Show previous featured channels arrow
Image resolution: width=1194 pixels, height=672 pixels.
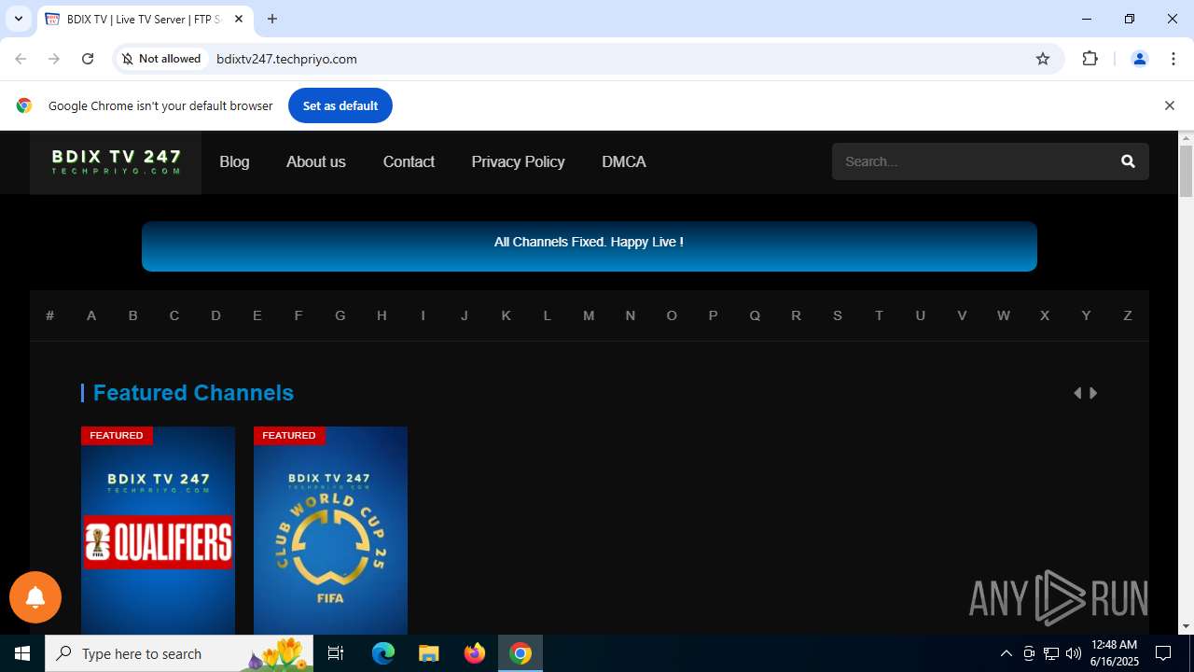click(x=1077, y=393)
